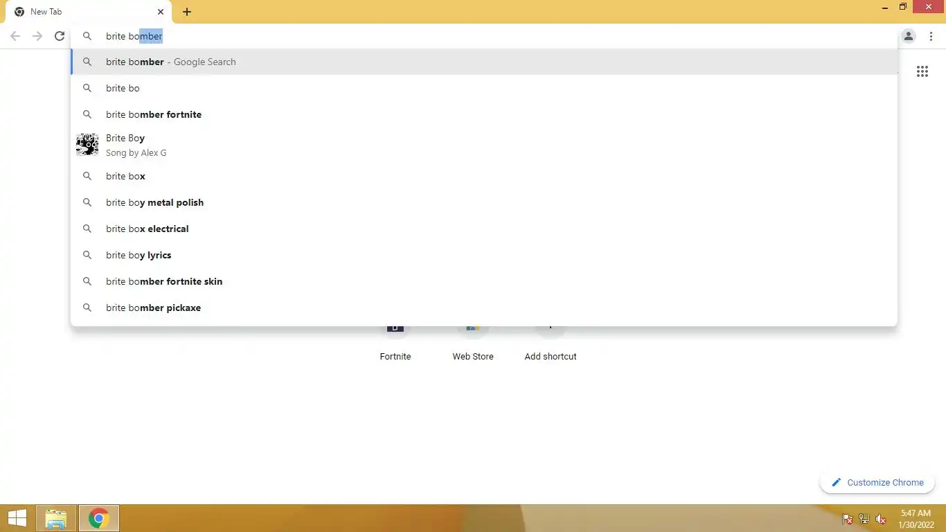
Task: Choose the 'brite bo' suggestion
Action: (484, 88)
